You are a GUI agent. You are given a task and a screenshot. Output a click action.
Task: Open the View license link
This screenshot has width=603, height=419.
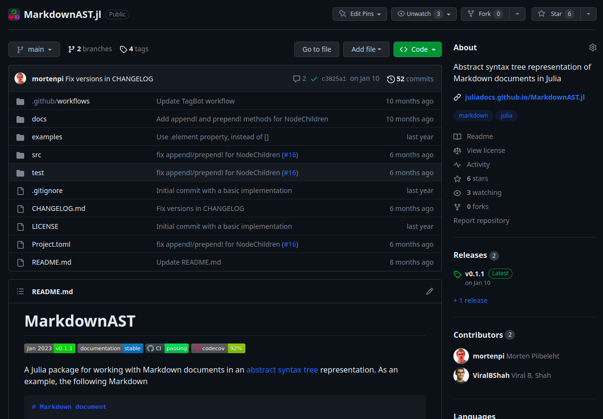tap(479, 150)
